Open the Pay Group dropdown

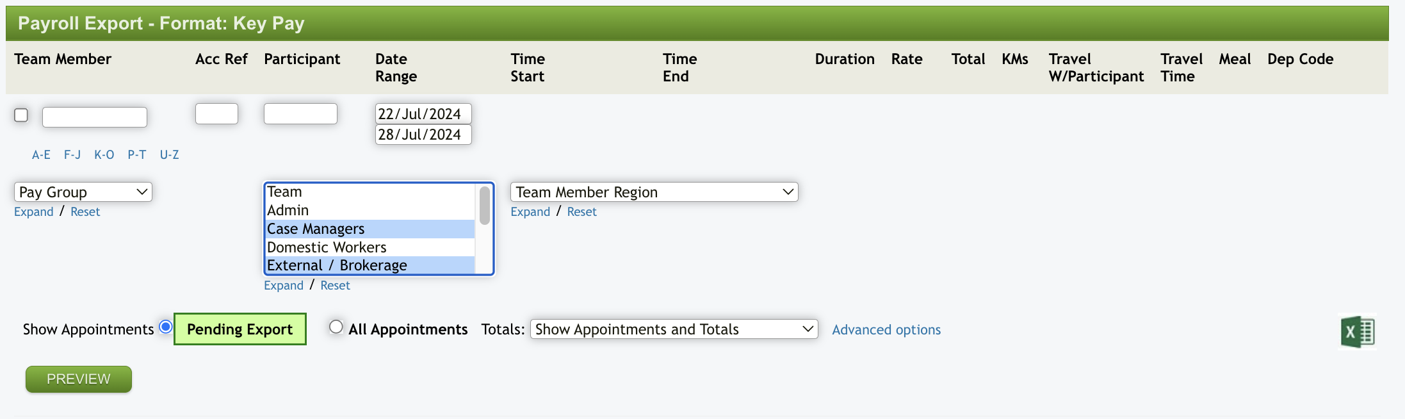(83, 192)
